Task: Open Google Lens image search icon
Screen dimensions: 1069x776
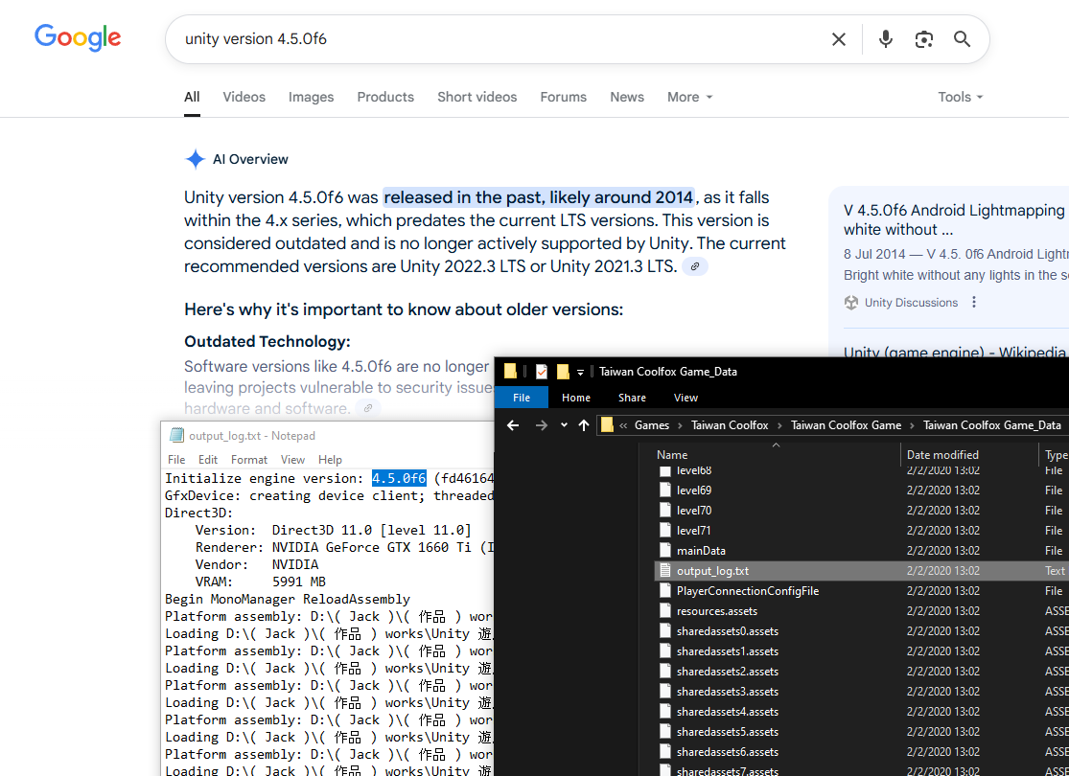Action: pos(924,39)
